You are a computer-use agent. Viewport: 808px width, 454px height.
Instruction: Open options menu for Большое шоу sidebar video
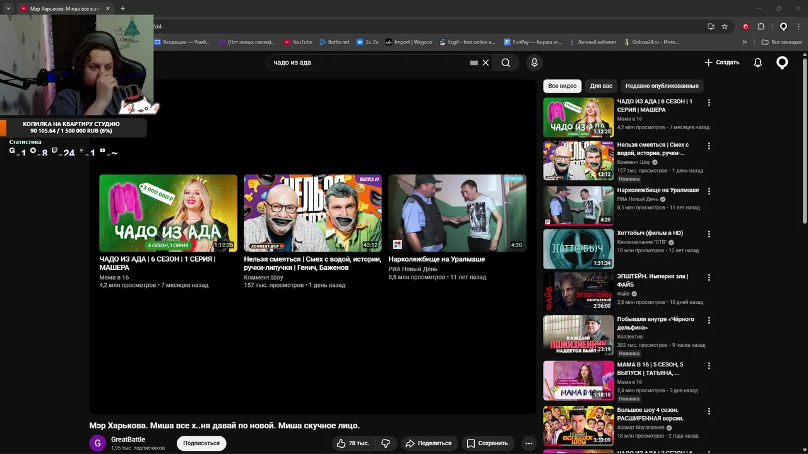[709, 410]
